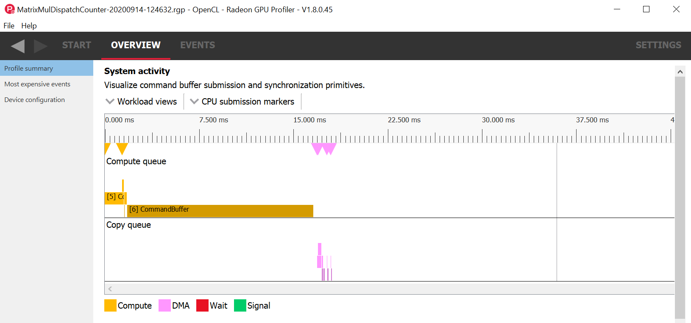The image size is (691, 323).
Task: Click the back navigation arrow
Action: coord(18,46)
